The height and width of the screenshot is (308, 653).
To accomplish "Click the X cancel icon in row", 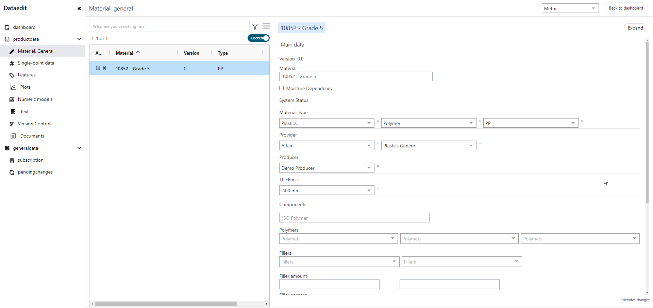I will [105, 68].
